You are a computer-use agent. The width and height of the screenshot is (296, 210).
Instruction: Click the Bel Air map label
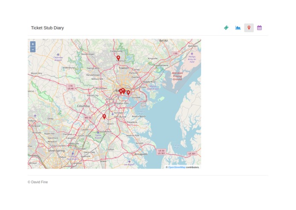point(164,41)
